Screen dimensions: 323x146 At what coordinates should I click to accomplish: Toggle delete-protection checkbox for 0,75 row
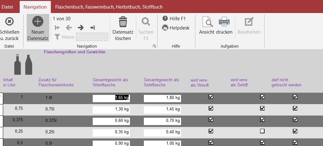tap(295, 108)
